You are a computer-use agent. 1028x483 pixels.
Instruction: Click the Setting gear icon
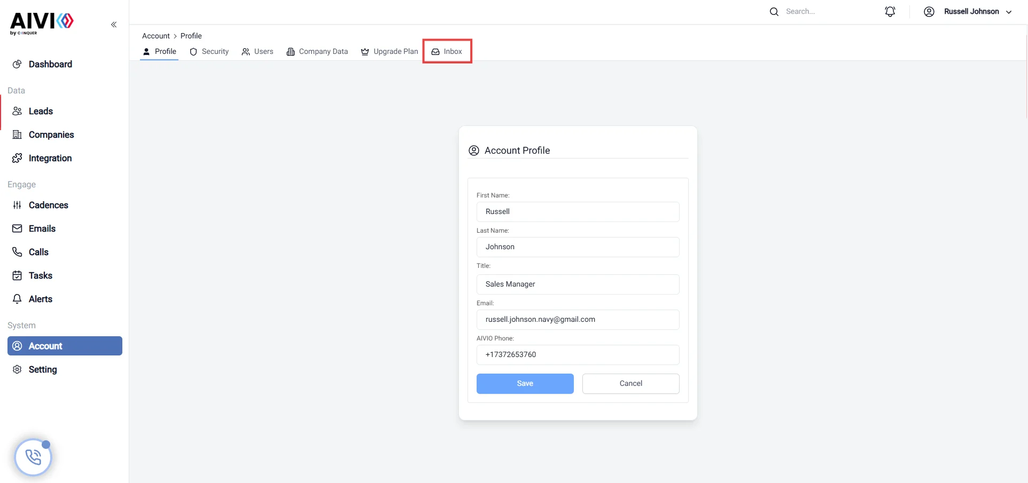click(17, 369)
